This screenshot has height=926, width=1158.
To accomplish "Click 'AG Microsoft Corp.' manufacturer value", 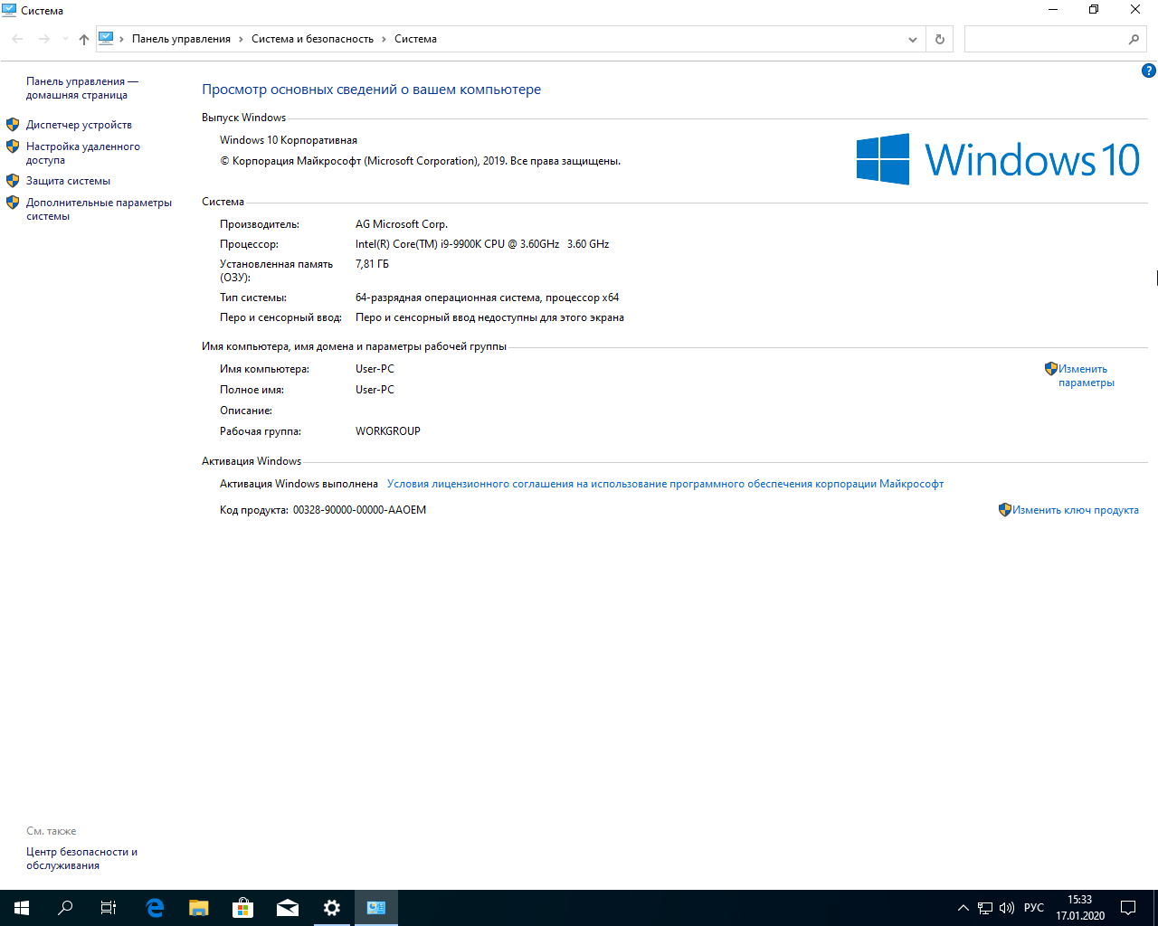I will click(x=402, y=224).
